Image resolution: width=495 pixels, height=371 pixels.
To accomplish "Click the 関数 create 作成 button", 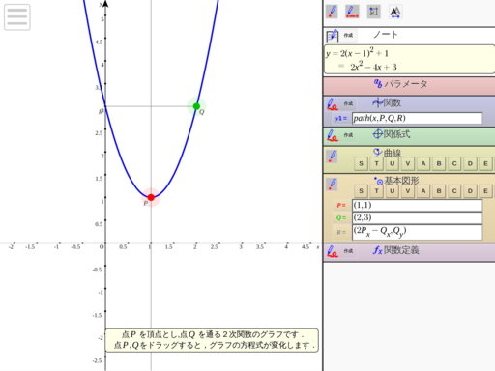I will pos(348,103).
